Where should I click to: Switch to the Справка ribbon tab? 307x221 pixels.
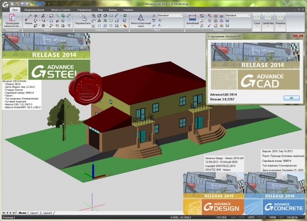pyautogui.click(x=128, y=10)
